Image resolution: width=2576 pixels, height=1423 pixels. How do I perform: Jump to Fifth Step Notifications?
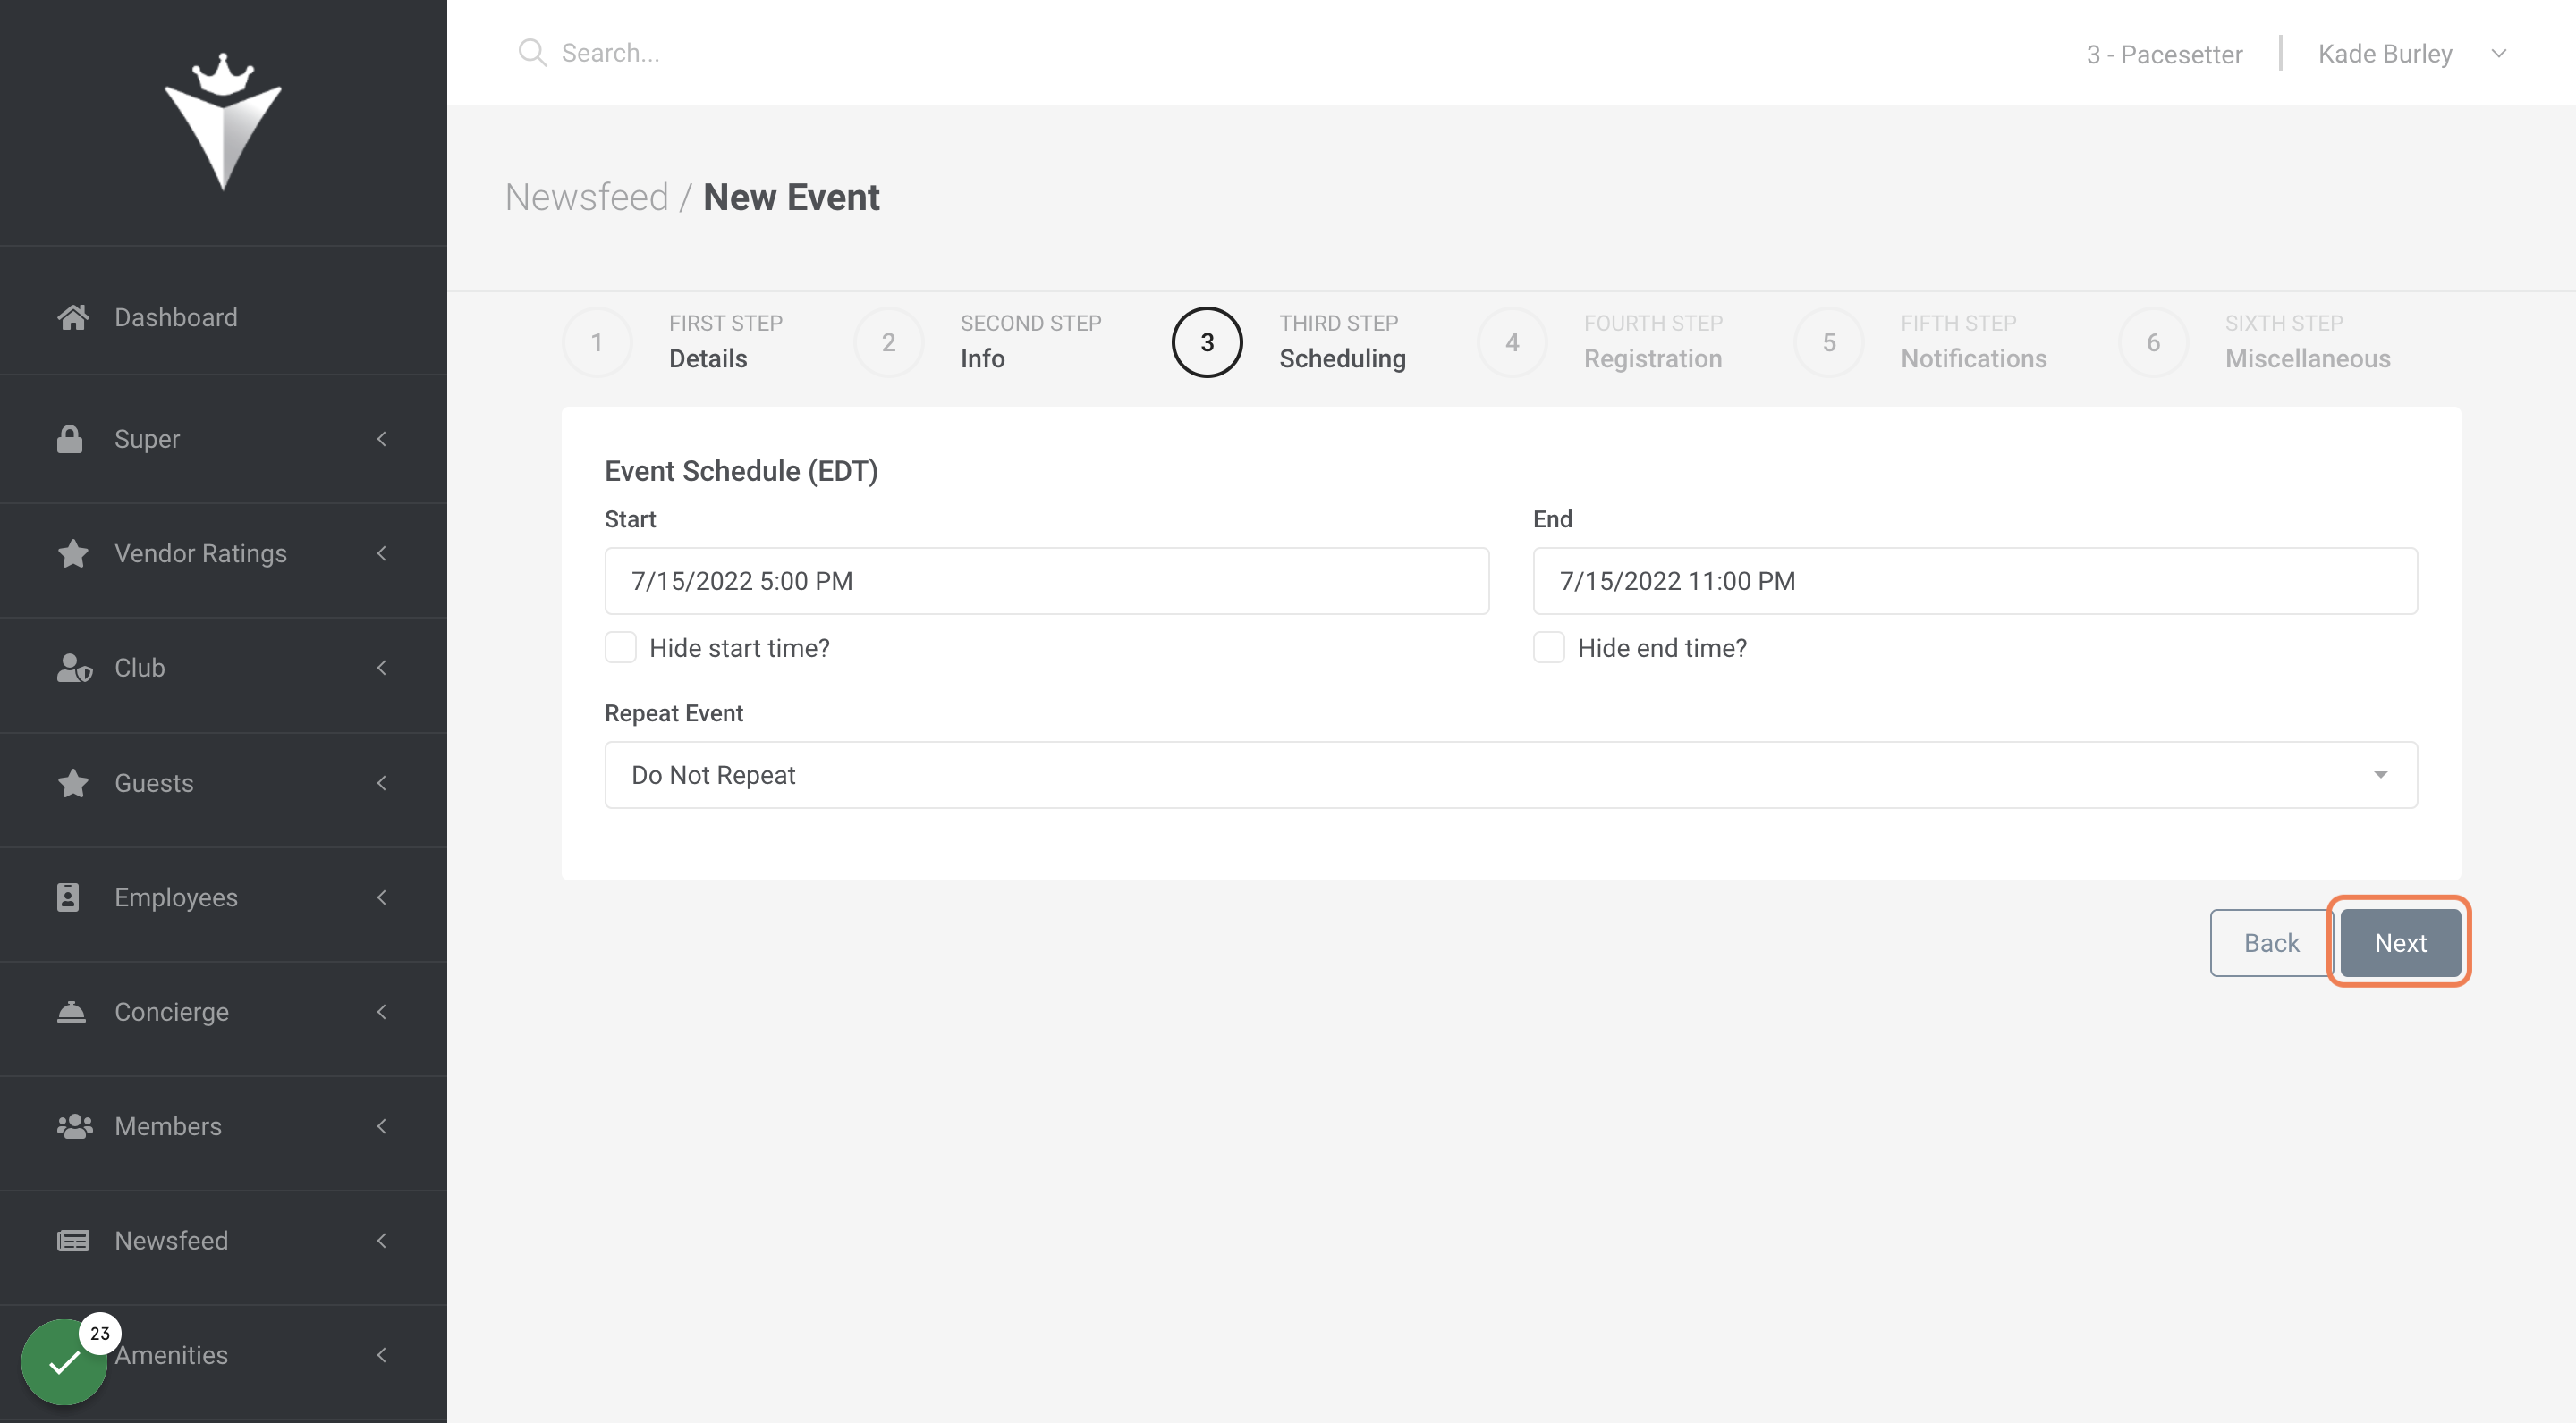(x=1921, y=341)
